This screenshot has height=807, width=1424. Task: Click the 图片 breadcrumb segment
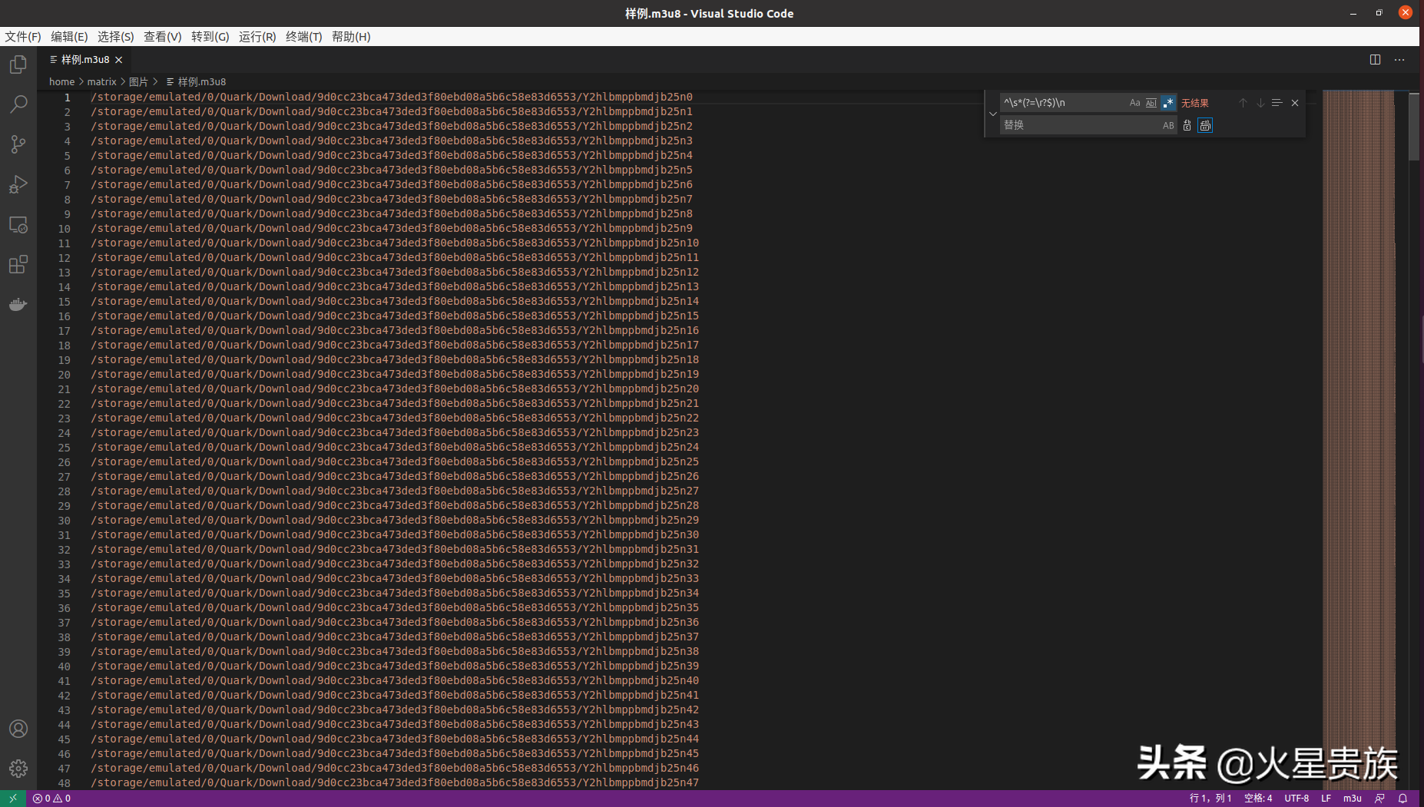pos(138,81)
